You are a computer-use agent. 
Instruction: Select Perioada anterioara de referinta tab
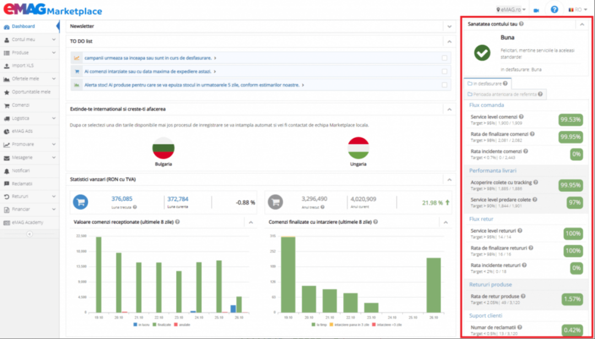pyautogui.click(x=505, y=94)
